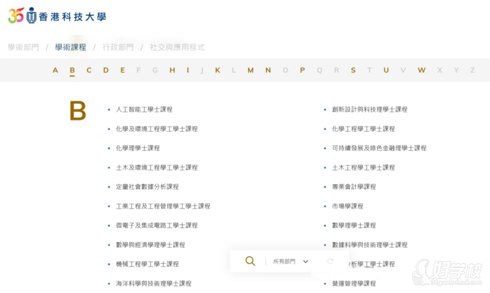This screenshot has height=293, width=490.
Task: Open 營運管理學課程 link
Action: click(353, 284)
